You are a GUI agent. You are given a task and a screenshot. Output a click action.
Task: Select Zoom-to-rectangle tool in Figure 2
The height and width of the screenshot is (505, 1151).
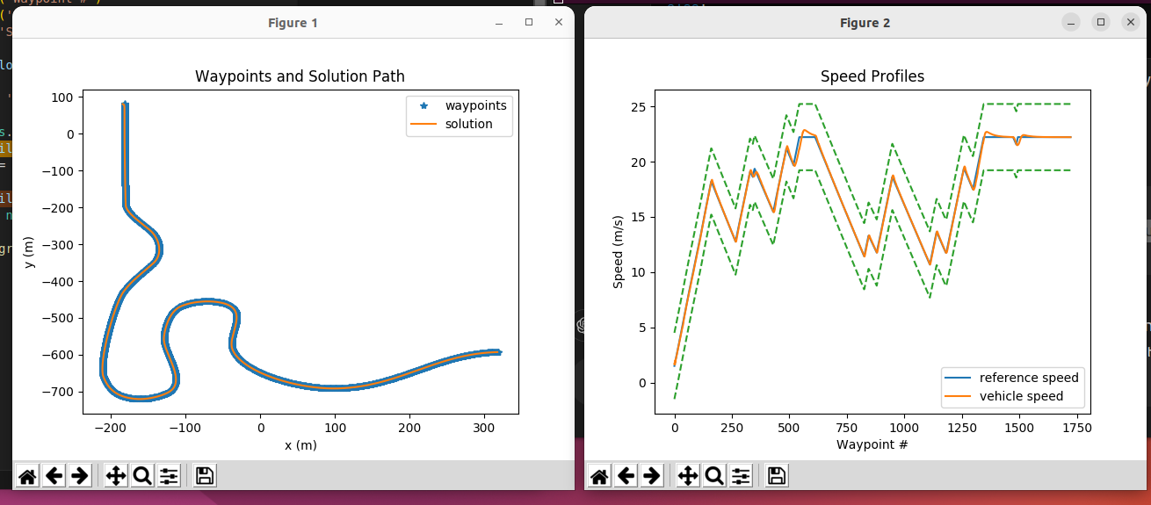click(714, 476)
